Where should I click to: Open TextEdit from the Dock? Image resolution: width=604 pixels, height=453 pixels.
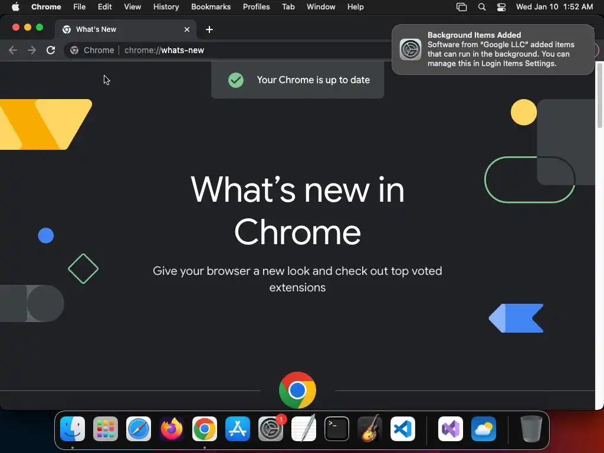point(304,429)
